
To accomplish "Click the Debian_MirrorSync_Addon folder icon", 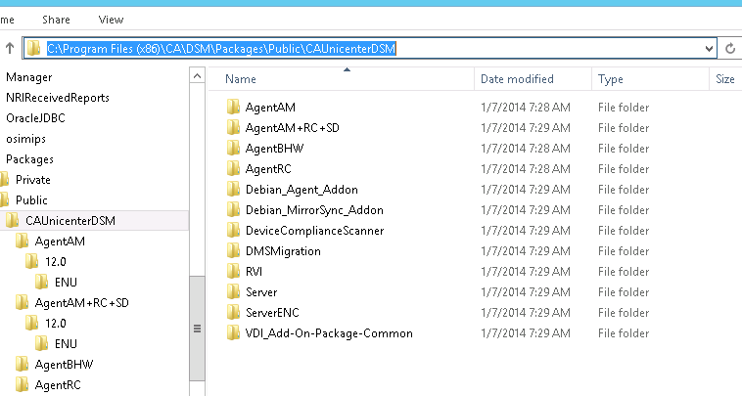I will pos(233,210).
